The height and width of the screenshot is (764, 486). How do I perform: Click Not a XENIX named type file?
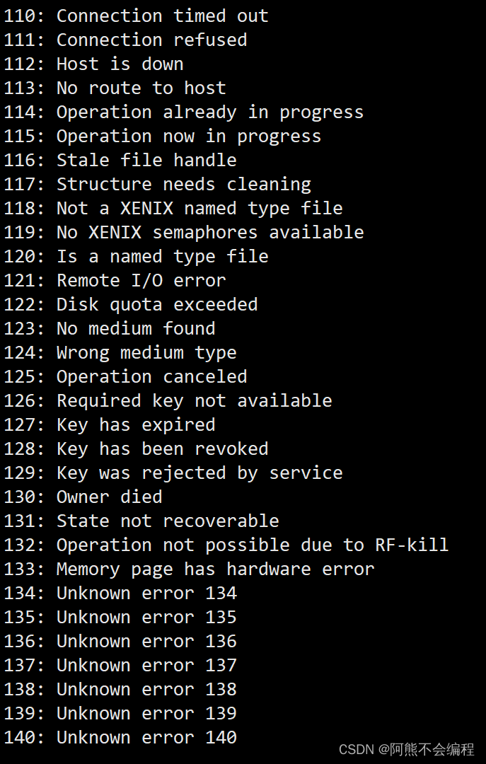(199, 208)
